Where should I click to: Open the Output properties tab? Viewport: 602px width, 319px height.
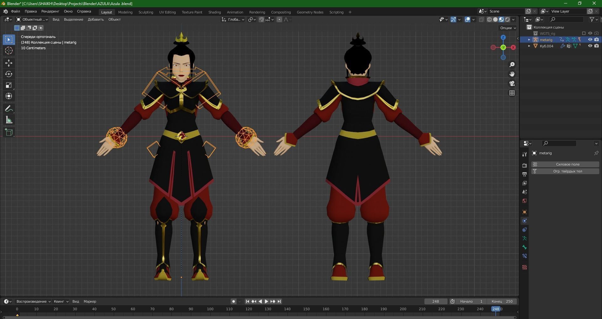[x=525, y=174]
